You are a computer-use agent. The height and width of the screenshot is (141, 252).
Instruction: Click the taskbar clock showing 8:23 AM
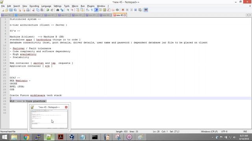tap(244, 137)
